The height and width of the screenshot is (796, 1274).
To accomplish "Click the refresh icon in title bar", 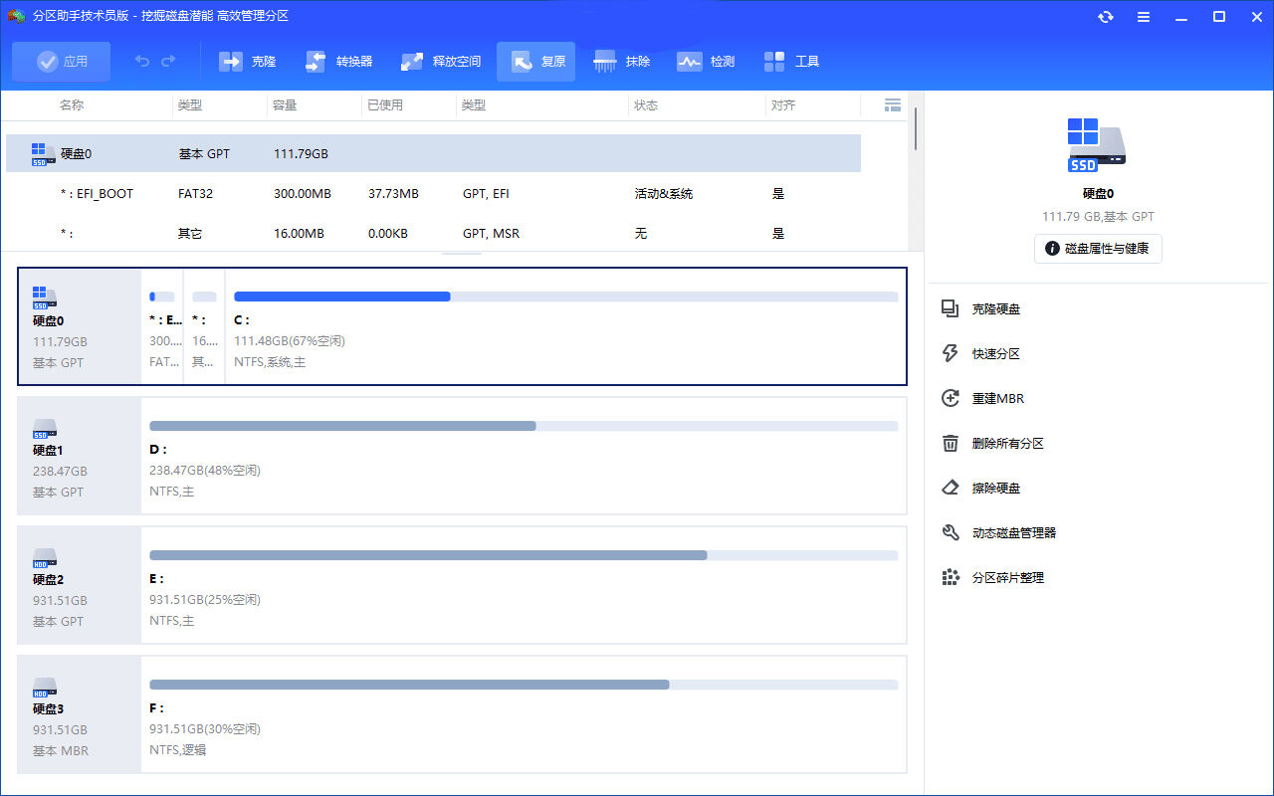I will (x=1106, y=17).
